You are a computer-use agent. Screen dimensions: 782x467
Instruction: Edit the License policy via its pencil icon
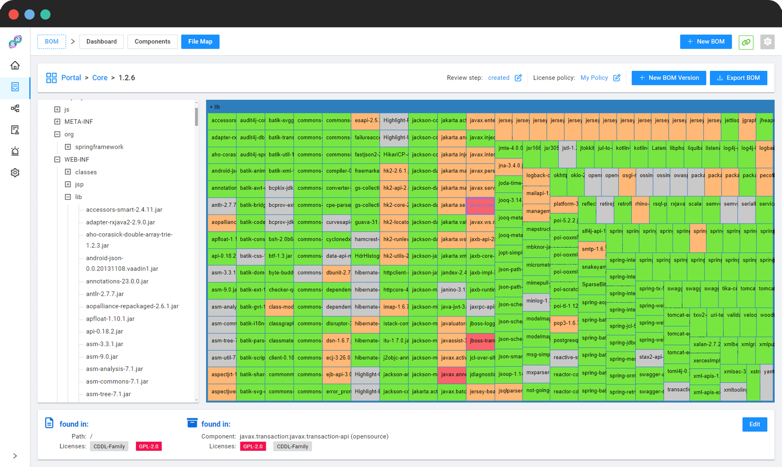pos(617,77)
